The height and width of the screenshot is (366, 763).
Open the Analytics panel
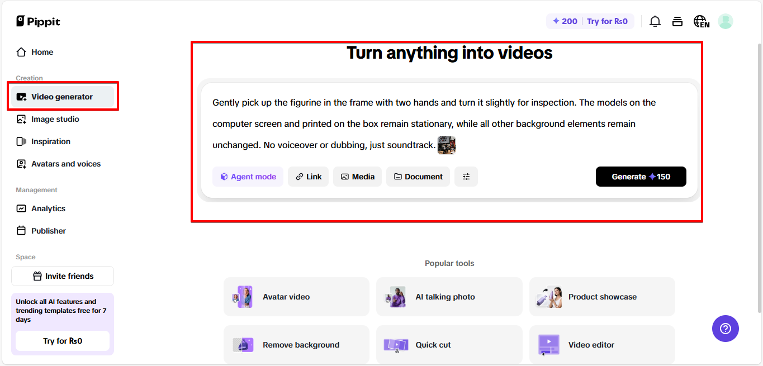[x=47, y=208]
